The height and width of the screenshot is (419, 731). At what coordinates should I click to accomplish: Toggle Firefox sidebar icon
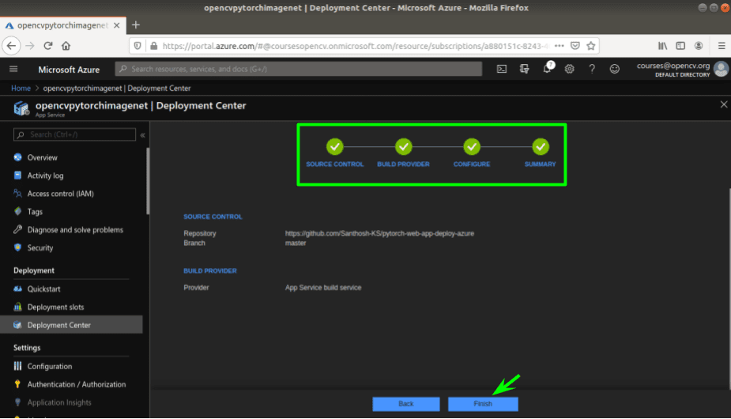click(680, 46)
